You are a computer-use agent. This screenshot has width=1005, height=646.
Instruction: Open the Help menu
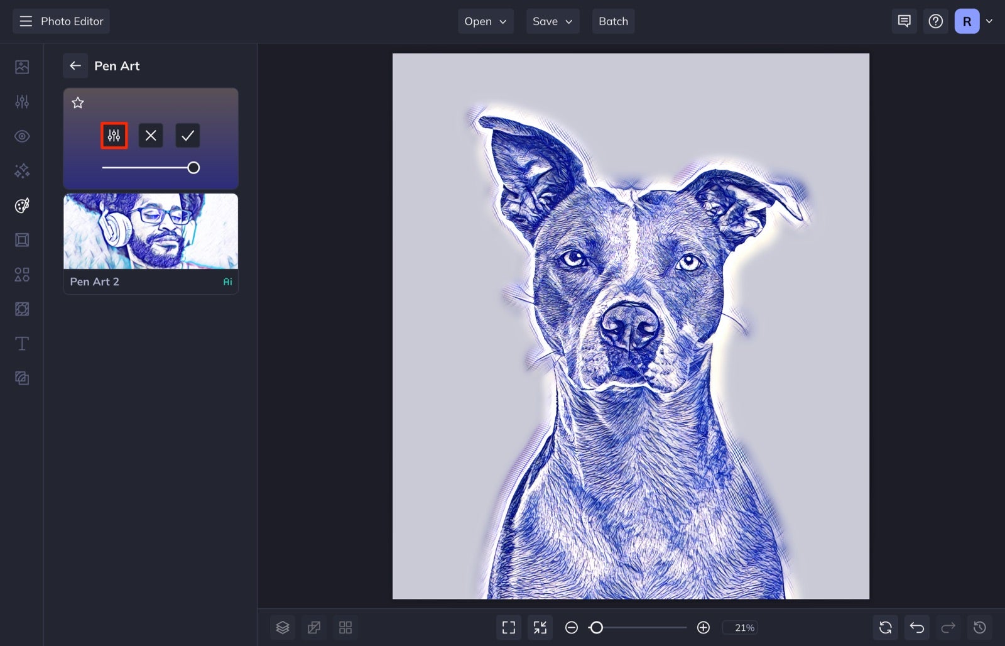[935, 21]
